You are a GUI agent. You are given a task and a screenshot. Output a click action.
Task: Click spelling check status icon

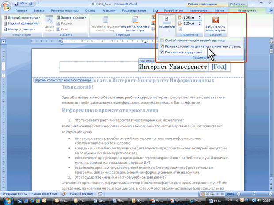(64, 194)
